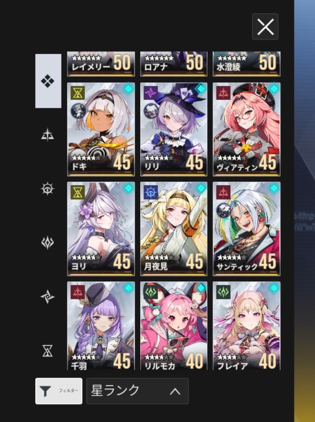Select the ヴィアティン character card
315x422 pixels.
[x=247, y=130]
